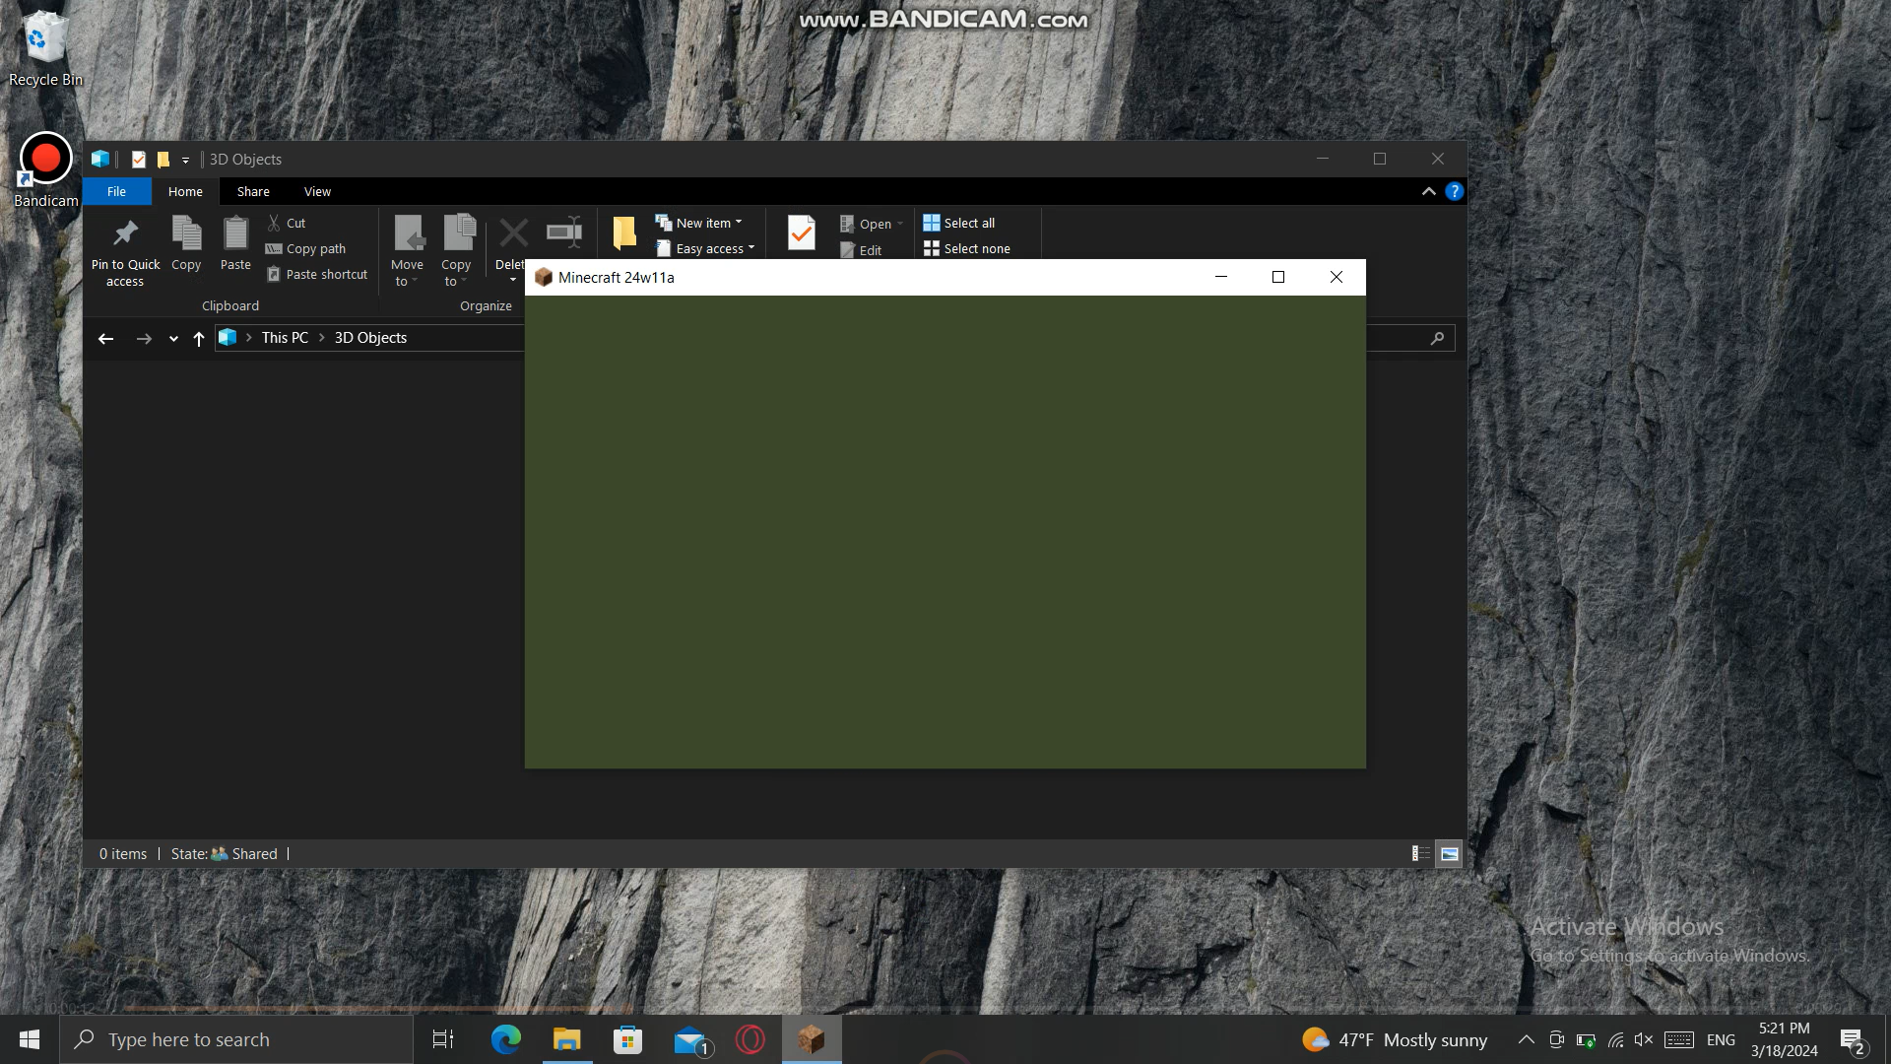Click the Paste shortcut option
1891x1064 pixels.
tap(316, 274)
